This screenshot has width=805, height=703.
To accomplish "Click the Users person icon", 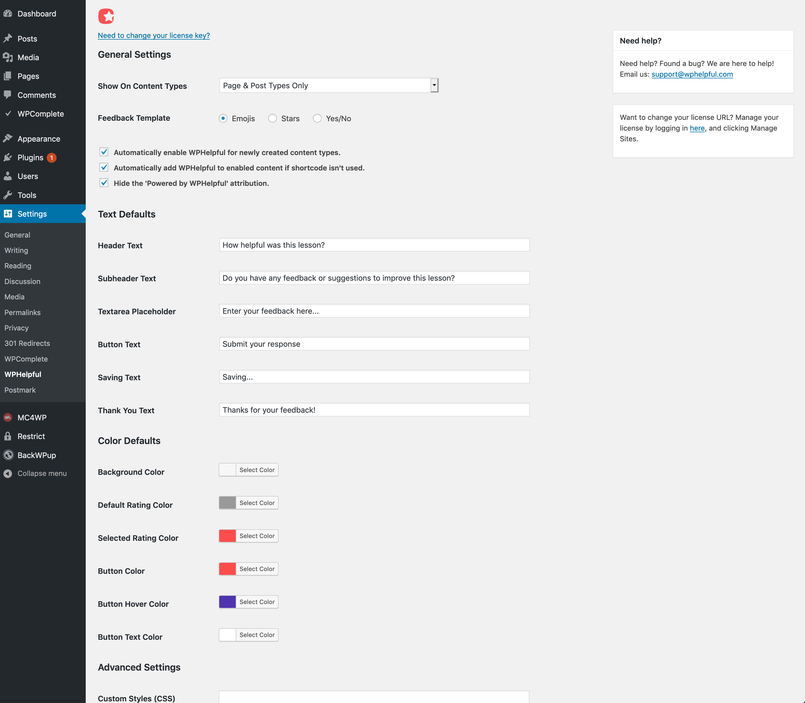I will coord(8,176).
